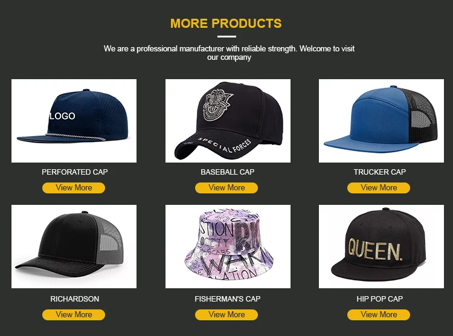Click View More under Trucker Cap

click(379, 188)
